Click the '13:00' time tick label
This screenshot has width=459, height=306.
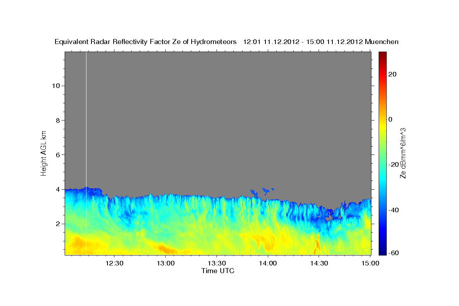click(166, 263)
